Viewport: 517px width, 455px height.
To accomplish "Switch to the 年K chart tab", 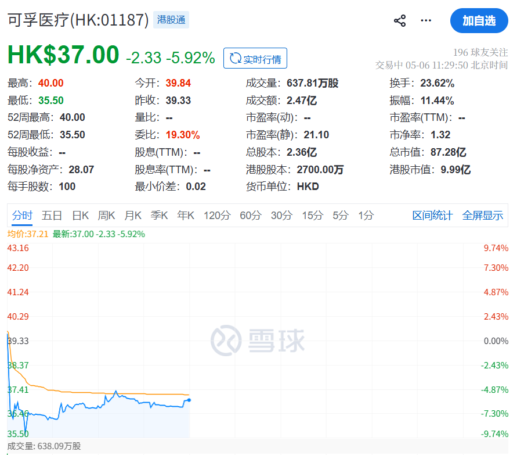I will [185, 215].
